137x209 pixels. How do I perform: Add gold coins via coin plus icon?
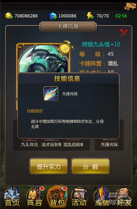pos(9,16)
